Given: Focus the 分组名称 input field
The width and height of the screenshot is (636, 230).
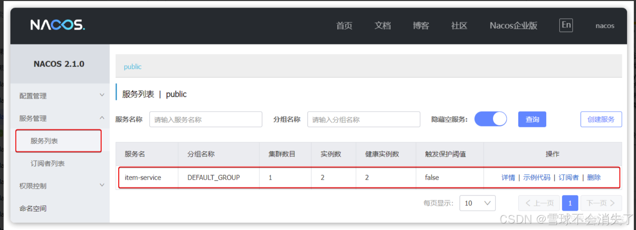Looking at the screenshot, I should pyautogui.click(x=364, y=119).
